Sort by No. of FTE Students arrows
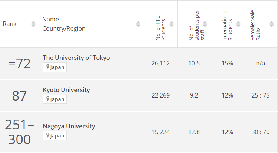 click(172, 24)
